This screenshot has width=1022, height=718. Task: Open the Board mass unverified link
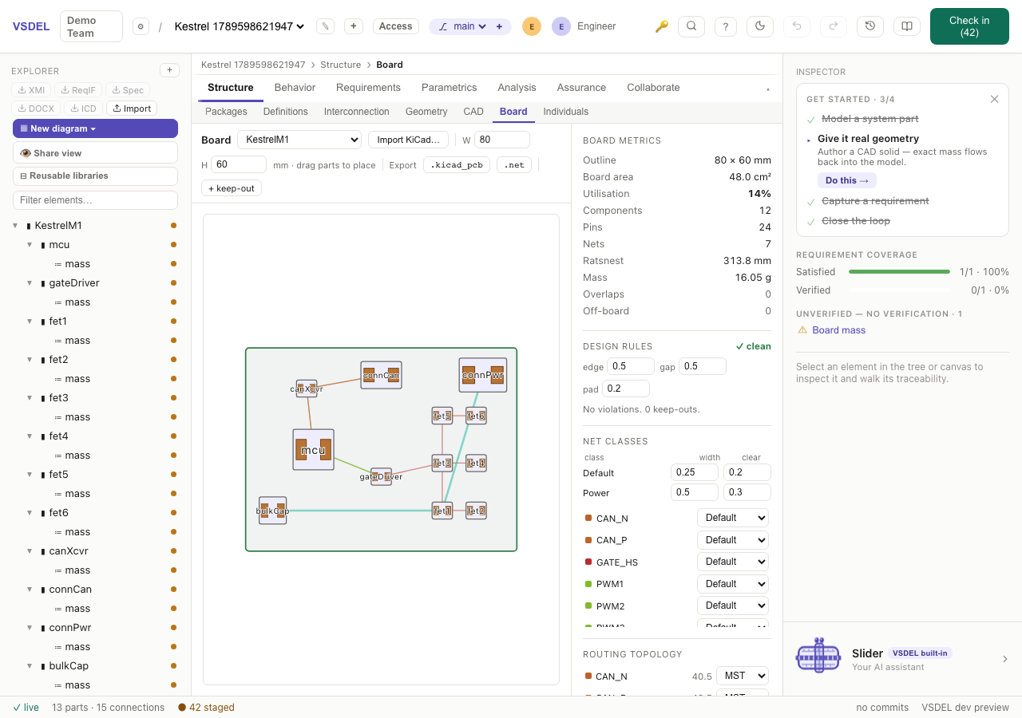pyautogui.click(x=838, y=330)
